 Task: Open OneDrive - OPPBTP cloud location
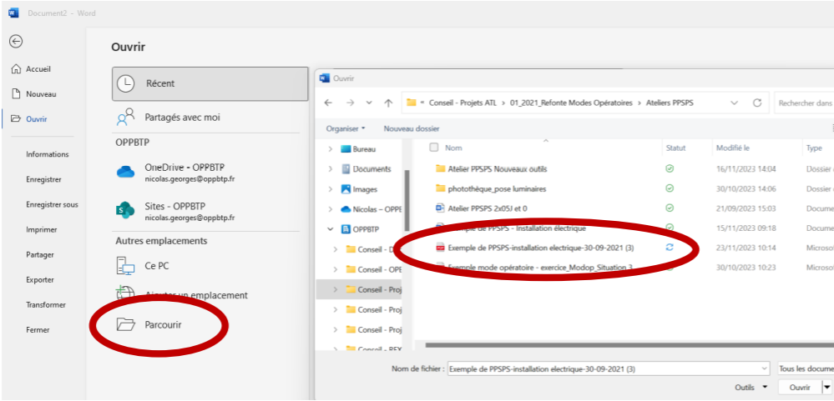125,172
